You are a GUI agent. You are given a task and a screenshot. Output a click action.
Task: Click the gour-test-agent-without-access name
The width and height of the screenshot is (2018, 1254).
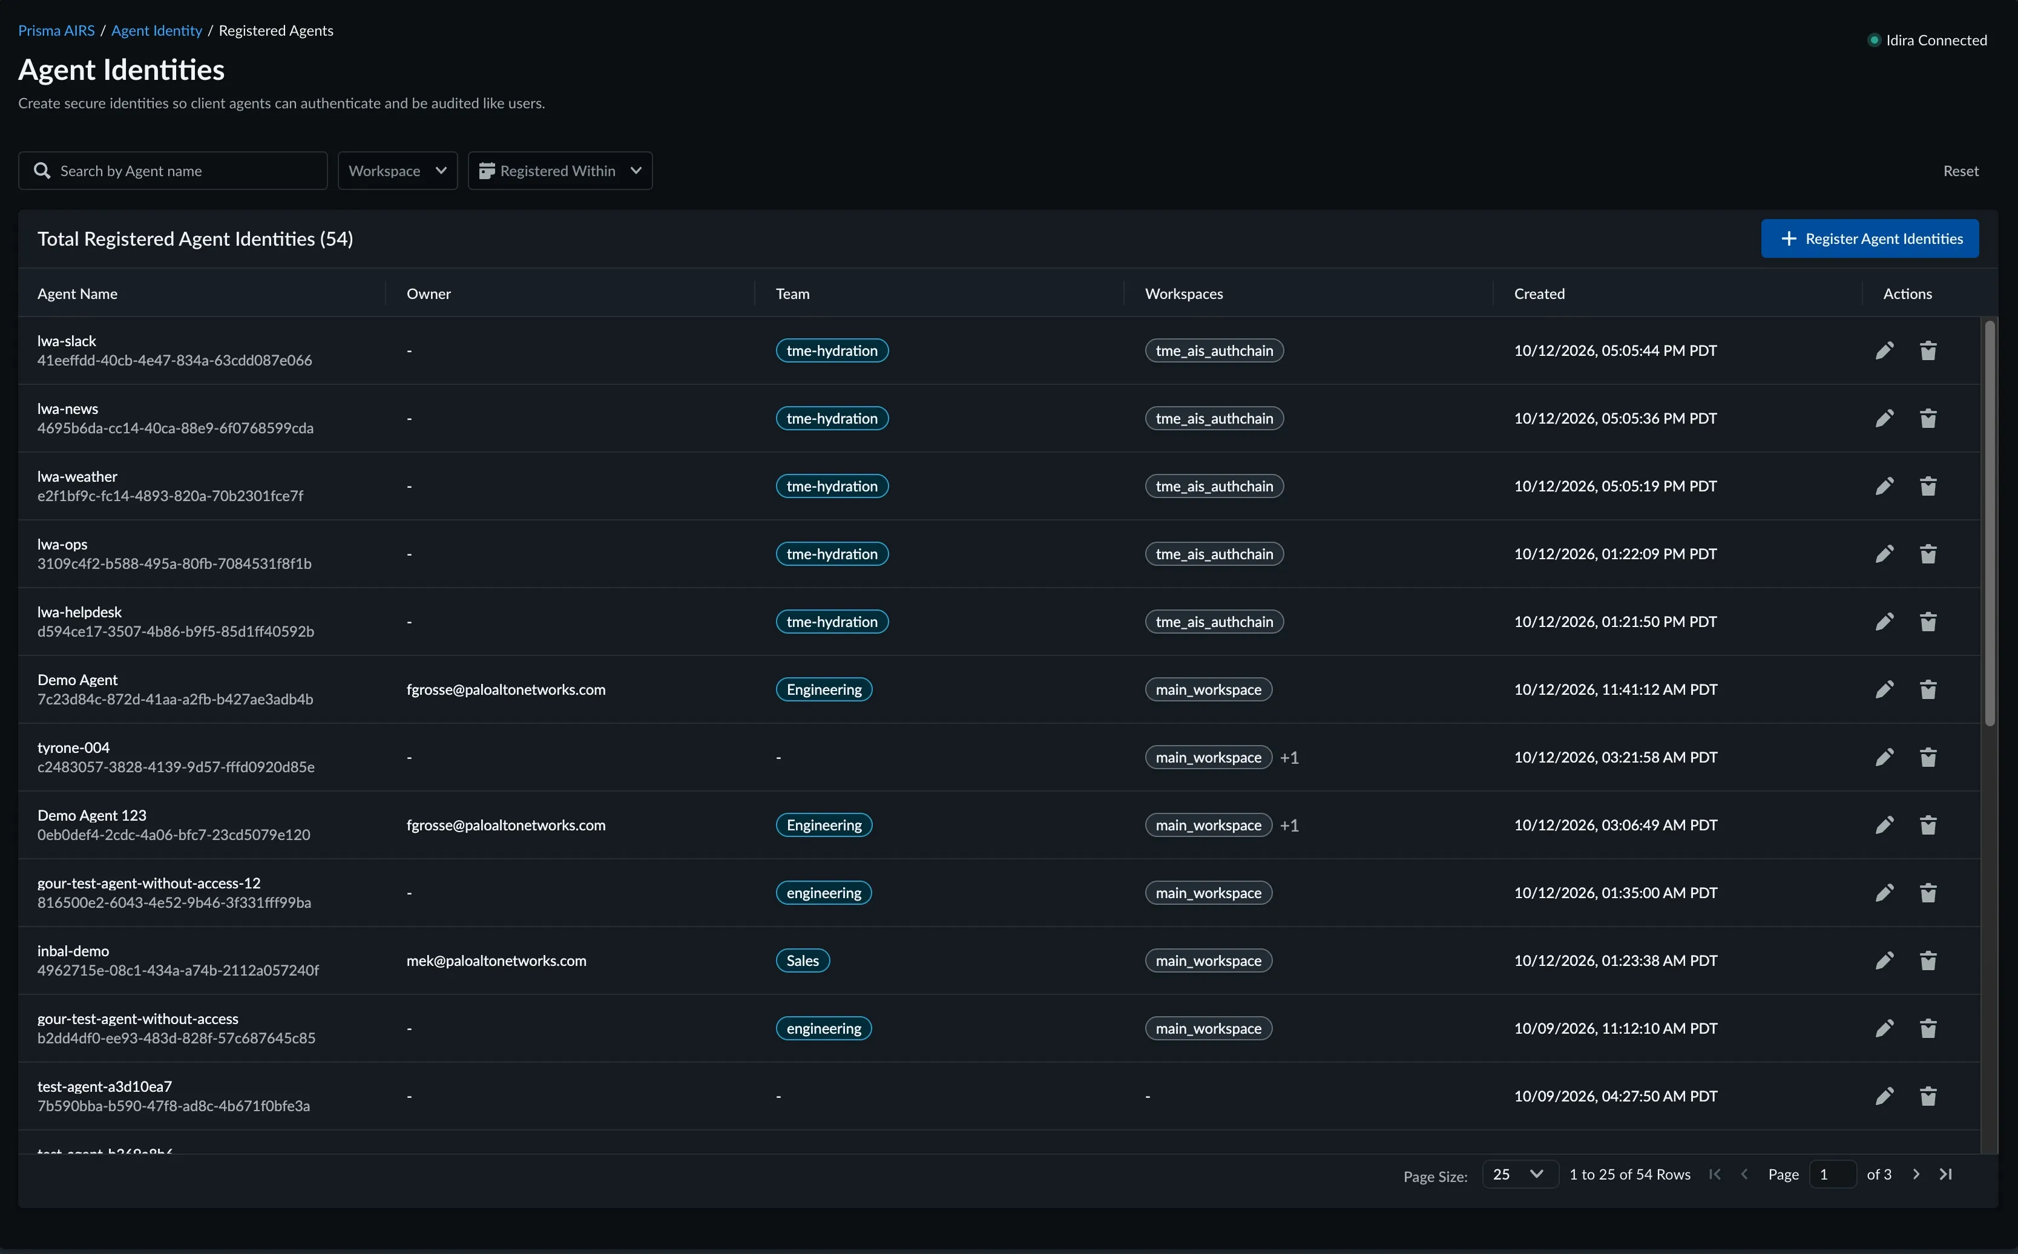coord(137,1019)
